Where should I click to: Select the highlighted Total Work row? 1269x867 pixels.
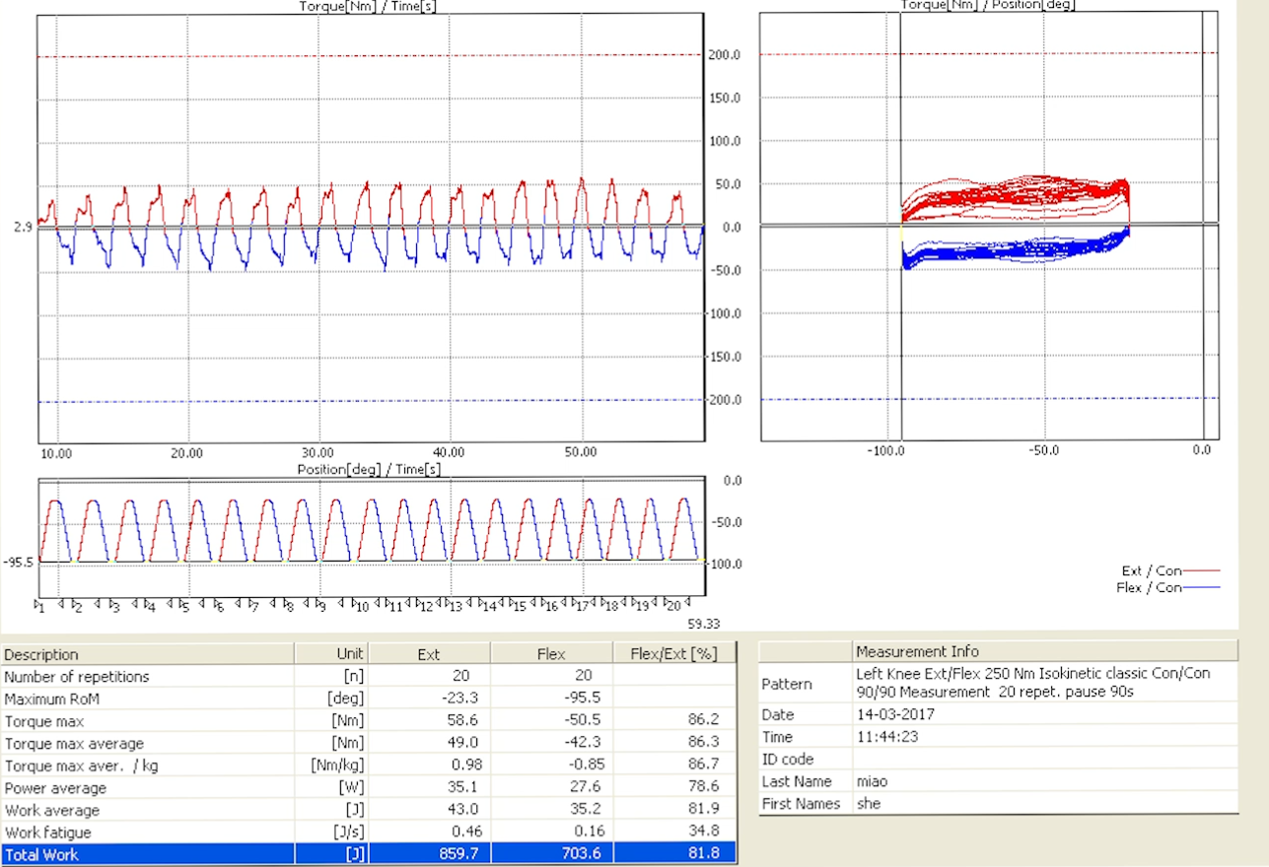[x=148, y=855]
